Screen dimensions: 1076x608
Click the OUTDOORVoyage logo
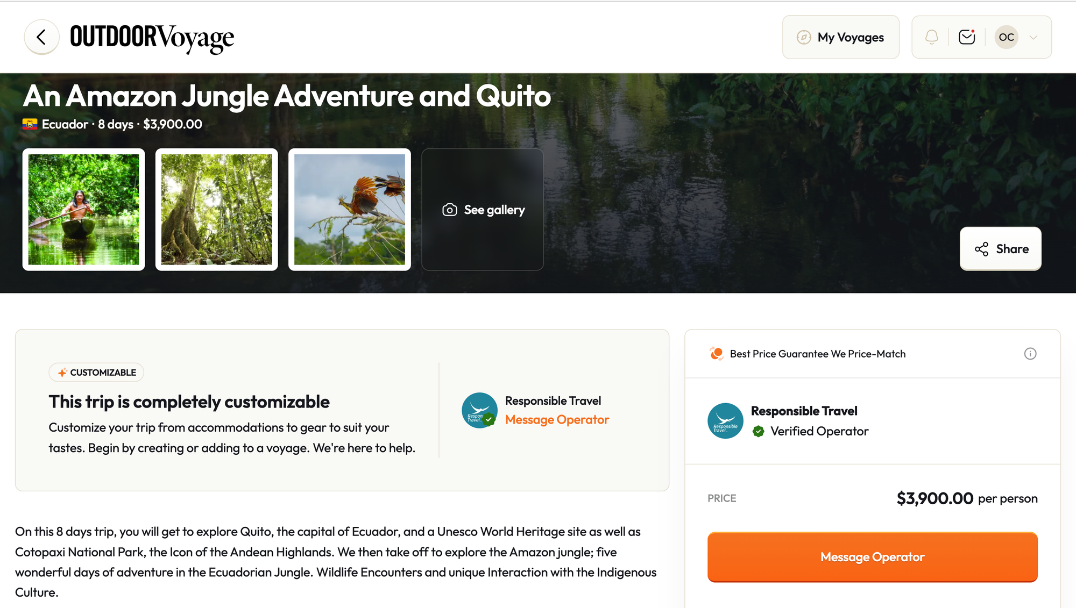pos(152,38)
